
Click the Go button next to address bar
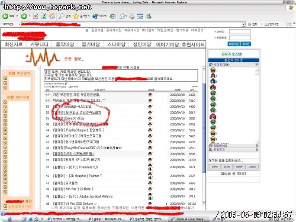tap(253, 24)
